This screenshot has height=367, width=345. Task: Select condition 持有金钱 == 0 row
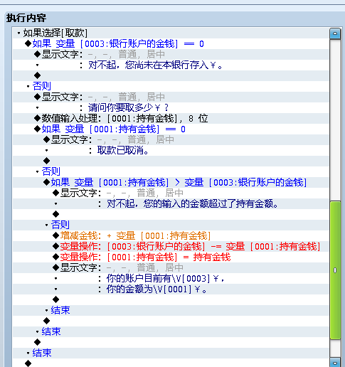click(x=171, y=129)
